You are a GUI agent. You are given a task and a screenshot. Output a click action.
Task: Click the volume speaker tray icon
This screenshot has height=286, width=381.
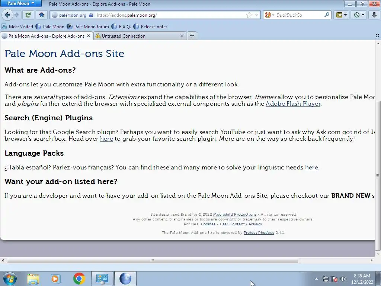pyautogui.click(x=343, y=279)
